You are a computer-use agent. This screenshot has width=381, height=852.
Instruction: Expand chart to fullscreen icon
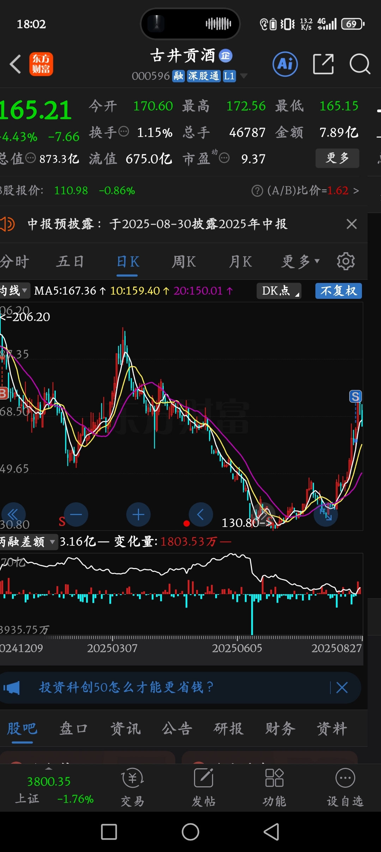pos(326,514)
